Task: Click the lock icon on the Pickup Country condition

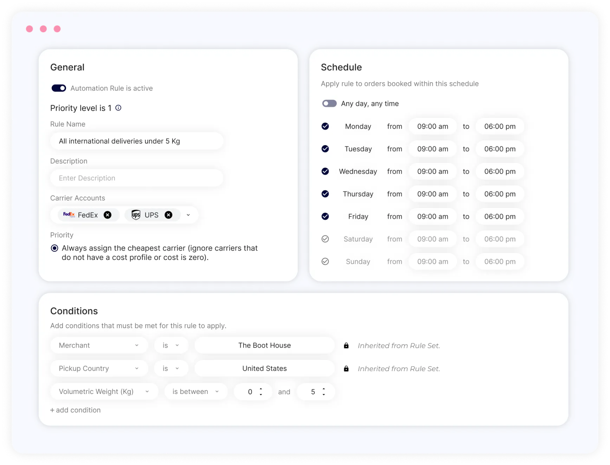Action: coord(346,368)
